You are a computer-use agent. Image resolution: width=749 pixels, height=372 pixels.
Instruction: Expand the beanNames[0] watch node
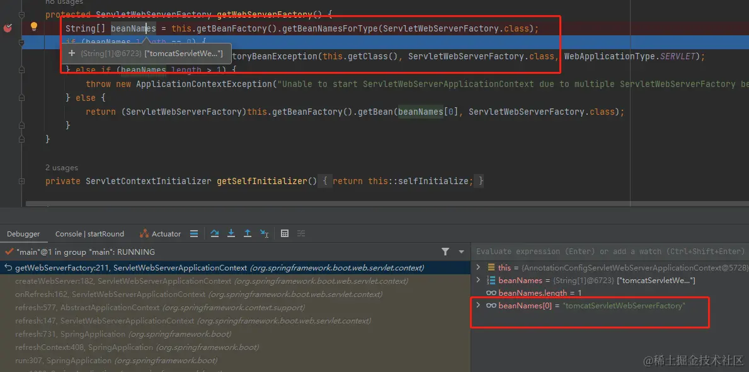click(x=479, y=306)
